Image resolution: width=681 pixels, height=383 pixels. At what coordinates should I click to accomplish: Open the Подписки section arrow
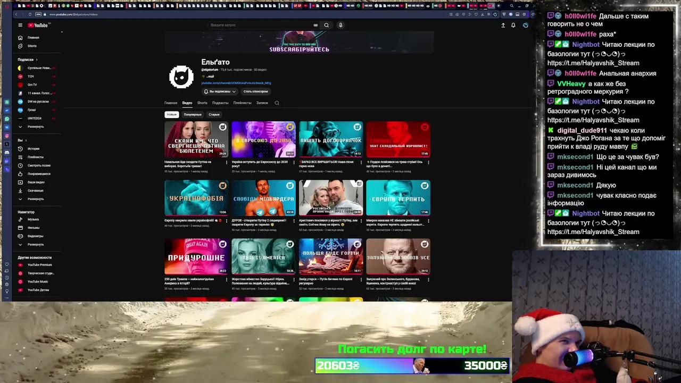point(37,60)
